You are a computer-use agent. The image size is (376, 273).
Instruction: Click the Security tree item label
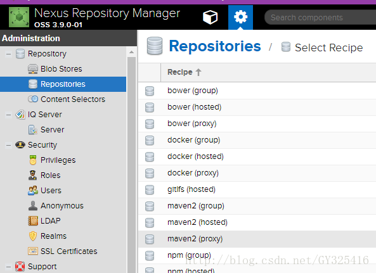click(x=42, y=145)
